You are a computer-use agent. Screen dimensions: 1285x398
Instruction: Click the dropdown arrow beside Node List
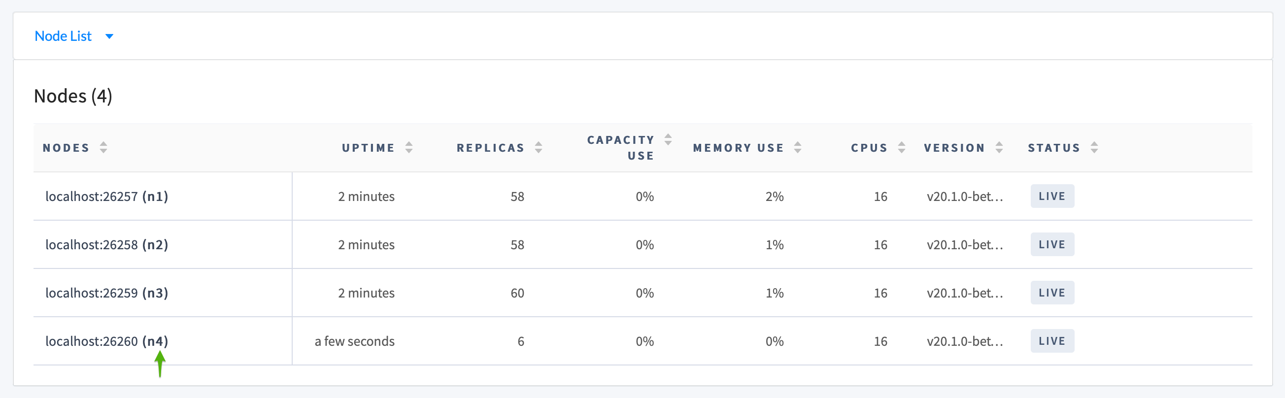pos(110,36)
